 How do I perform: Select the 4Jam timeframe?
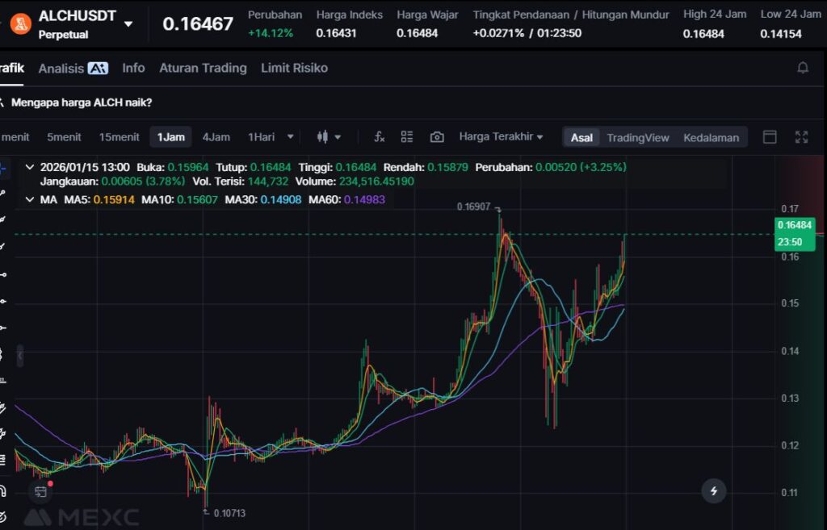(x=216, y=137)
